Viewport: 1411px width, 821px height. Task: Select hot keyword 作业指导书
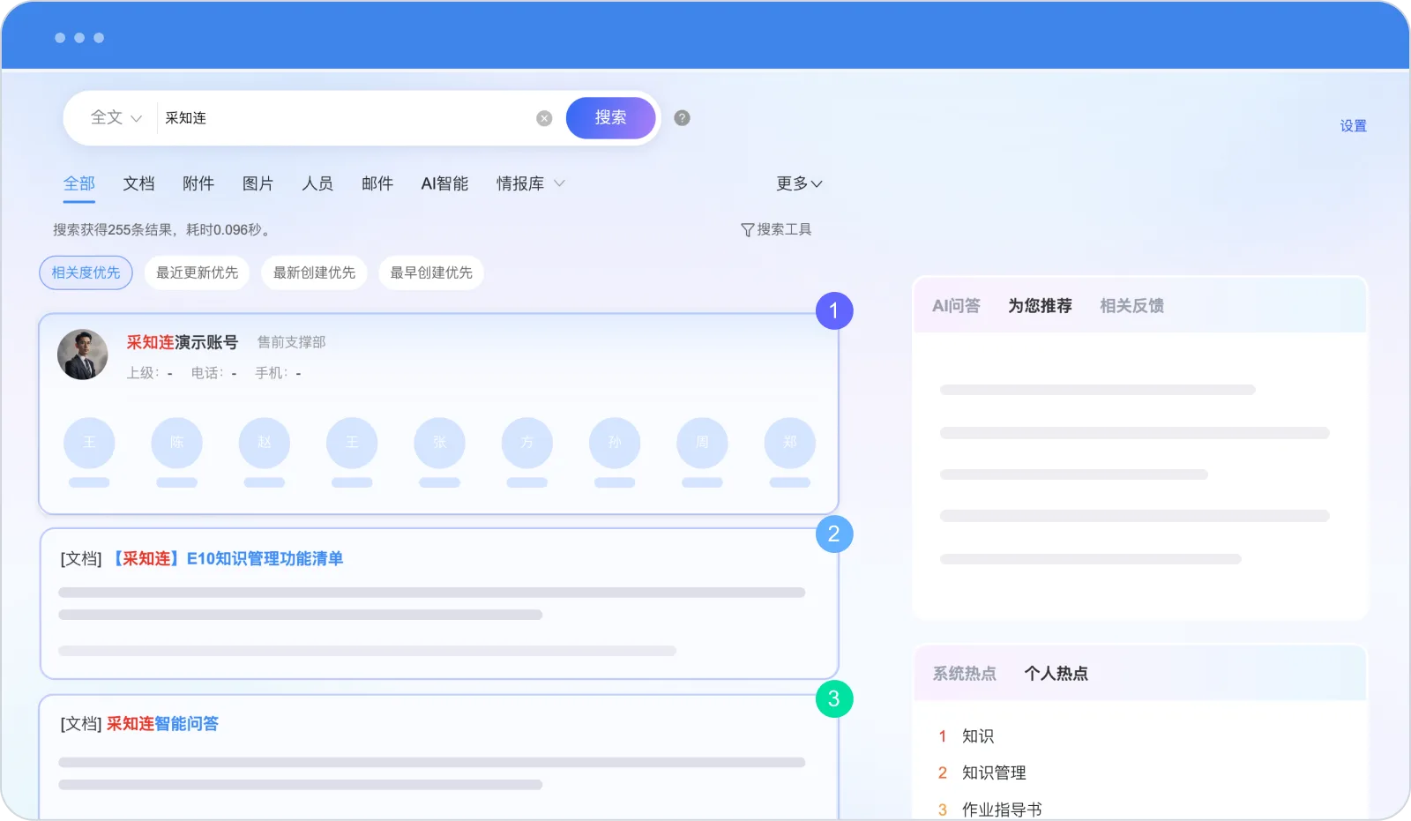tap(1002, 810)
